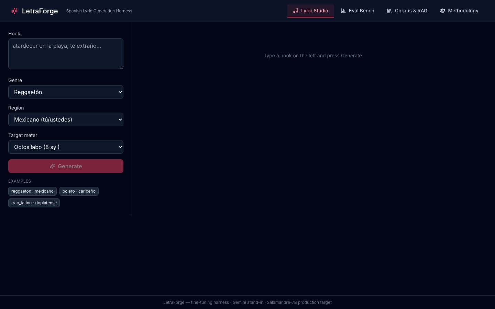Image resolution: width=495 pixels, height=309 pixels.
Task: Click the Target meter label
Action: click(x=23, y=135)
